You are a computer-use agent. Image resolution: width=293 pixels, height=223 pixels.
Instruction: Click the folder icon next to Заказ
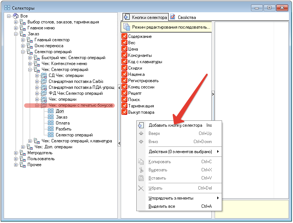click(x=23, y=34)
